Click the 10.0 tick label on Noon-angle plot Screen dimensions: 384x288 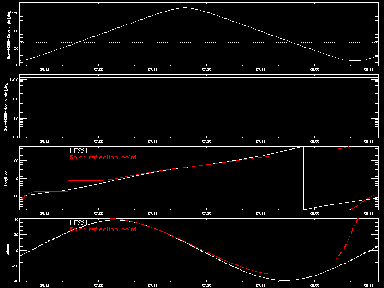15,99
